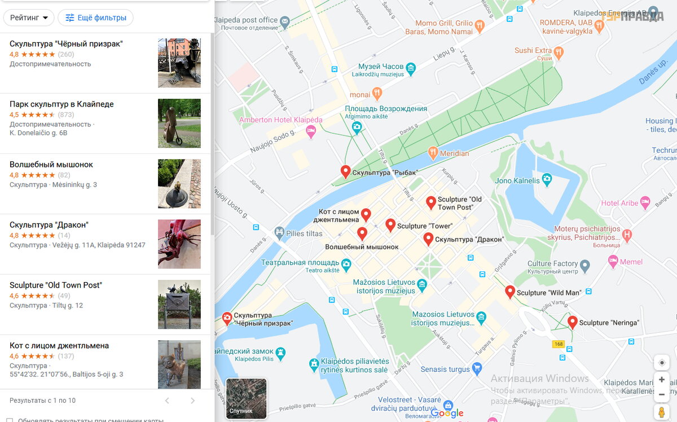
Task: Click the Скульптура "Дракон" thumbnail image
Action: click(179, 244)
